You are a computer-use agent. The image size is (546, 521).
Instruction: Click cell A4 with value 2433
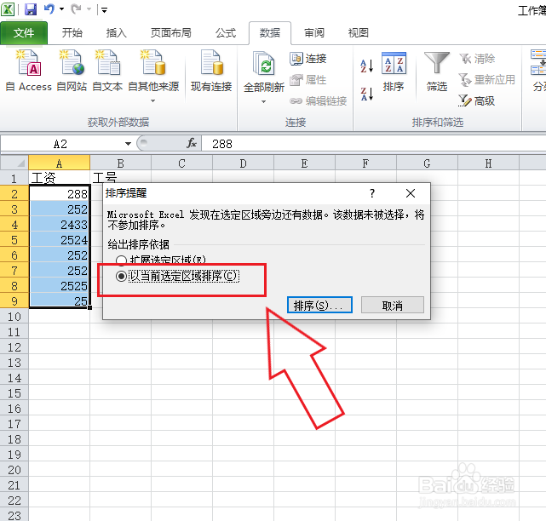click(x=59, y=225)
